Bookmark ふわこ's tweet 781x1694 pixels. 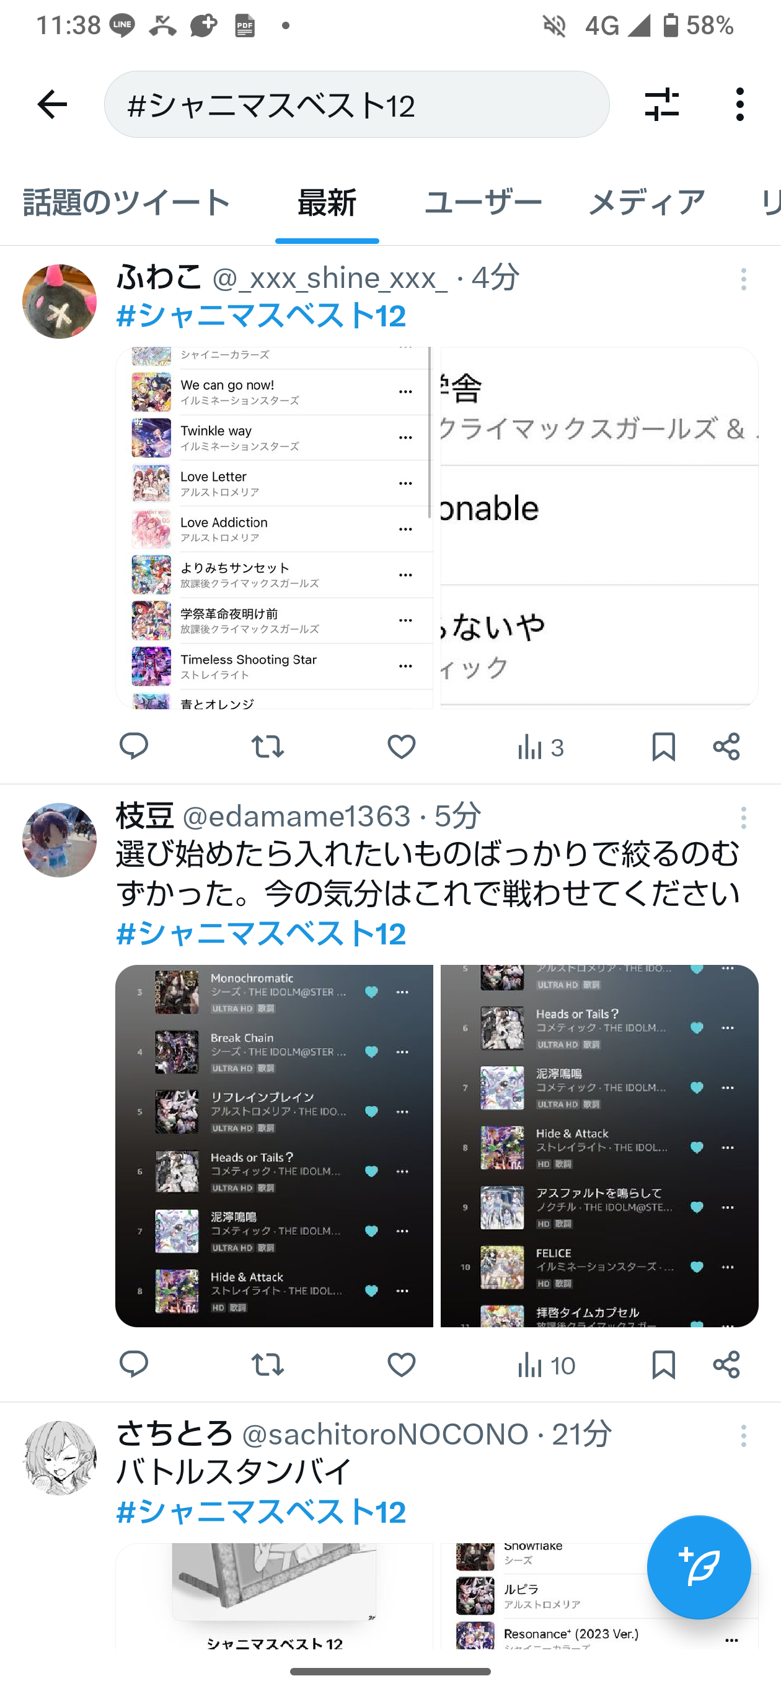[x=663, y=747]
